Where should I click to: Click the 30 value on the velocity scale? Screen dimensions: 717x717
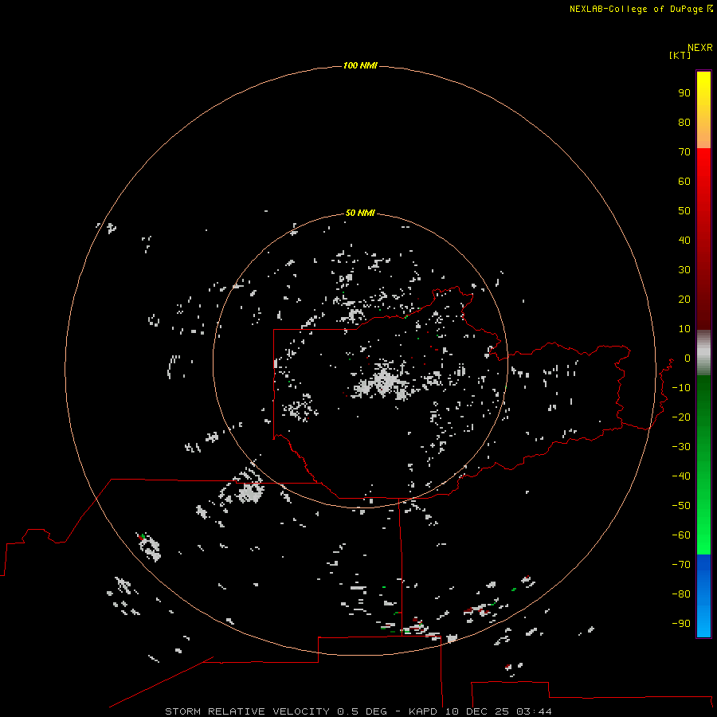pos(684,270)
